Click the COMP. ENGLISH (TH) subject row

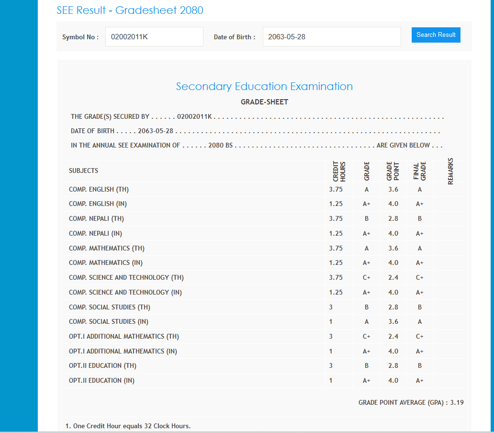[x=99, y=190]
